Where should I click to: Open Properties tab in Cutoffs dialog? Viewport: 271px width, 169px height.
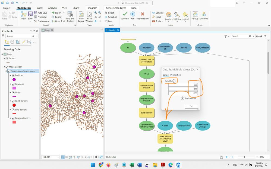tap(175, 75)
